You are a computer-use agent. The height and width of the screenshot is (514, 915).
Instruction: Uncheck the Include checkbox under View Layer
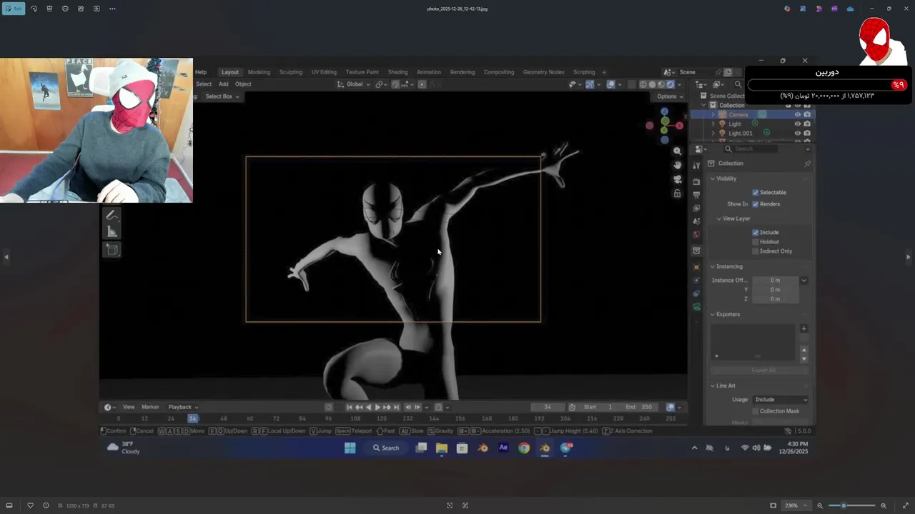756,233
